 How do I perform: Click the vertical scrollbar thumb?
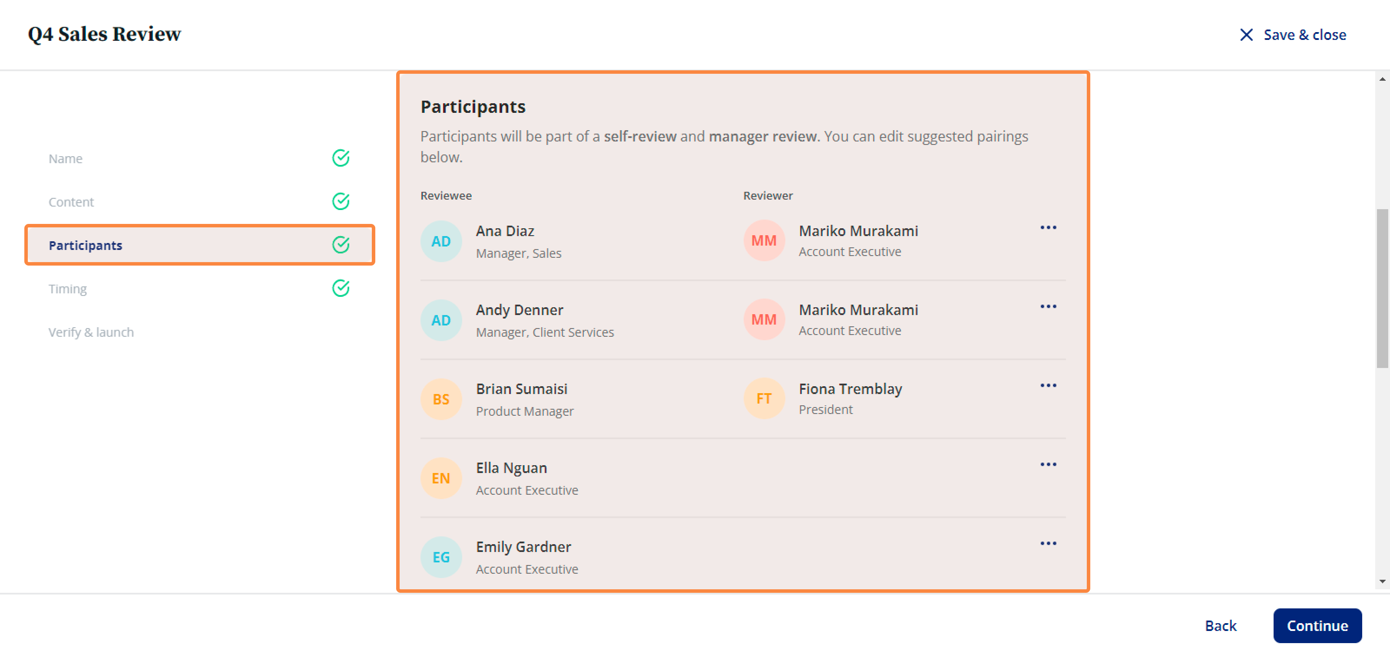1382,288
